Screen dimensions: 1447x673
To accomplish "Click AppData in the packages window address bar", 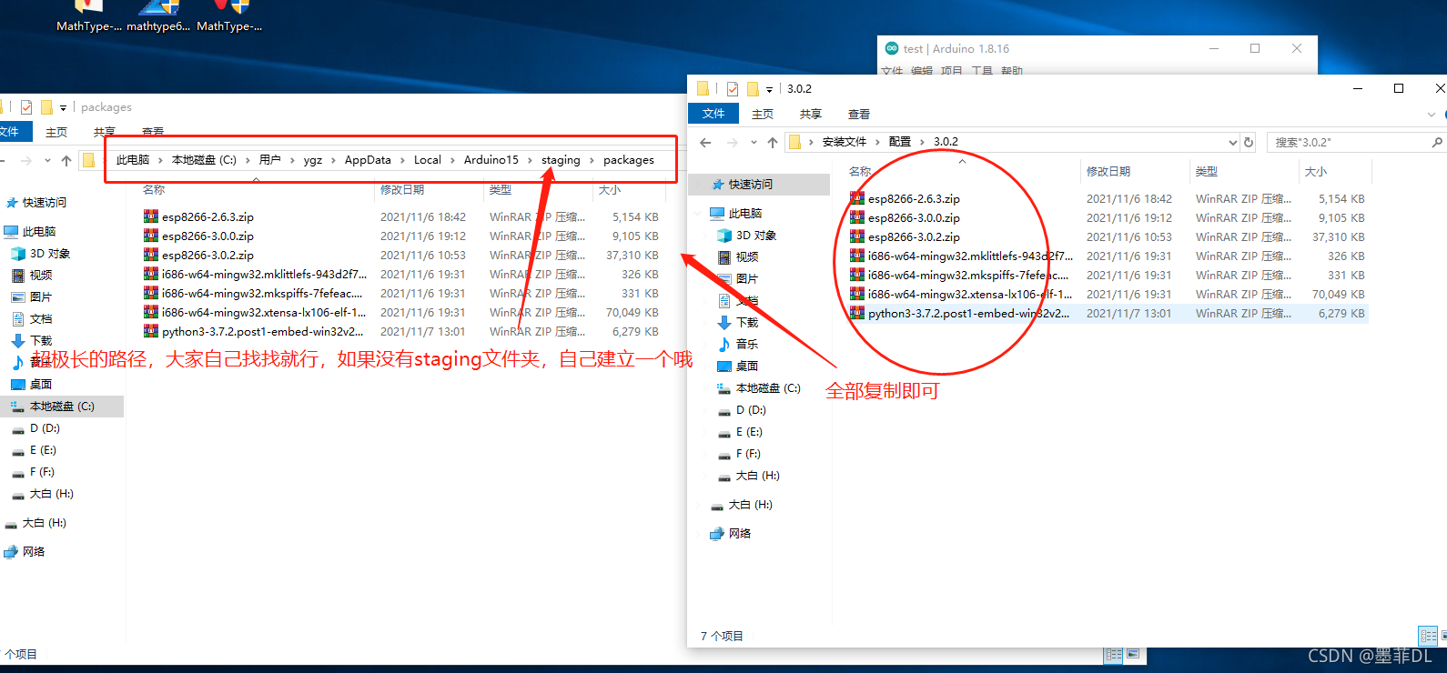I will tap(368, 160).
